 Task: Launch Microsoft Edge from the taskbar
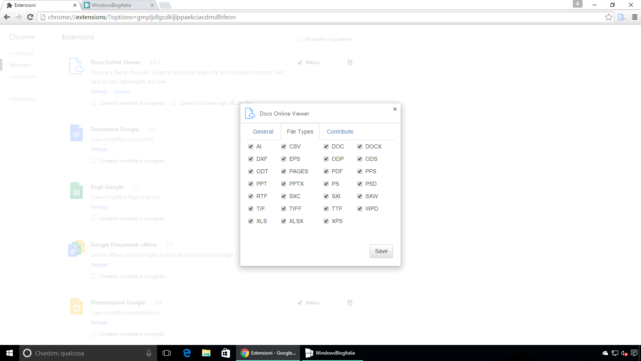tap(187, 353)
